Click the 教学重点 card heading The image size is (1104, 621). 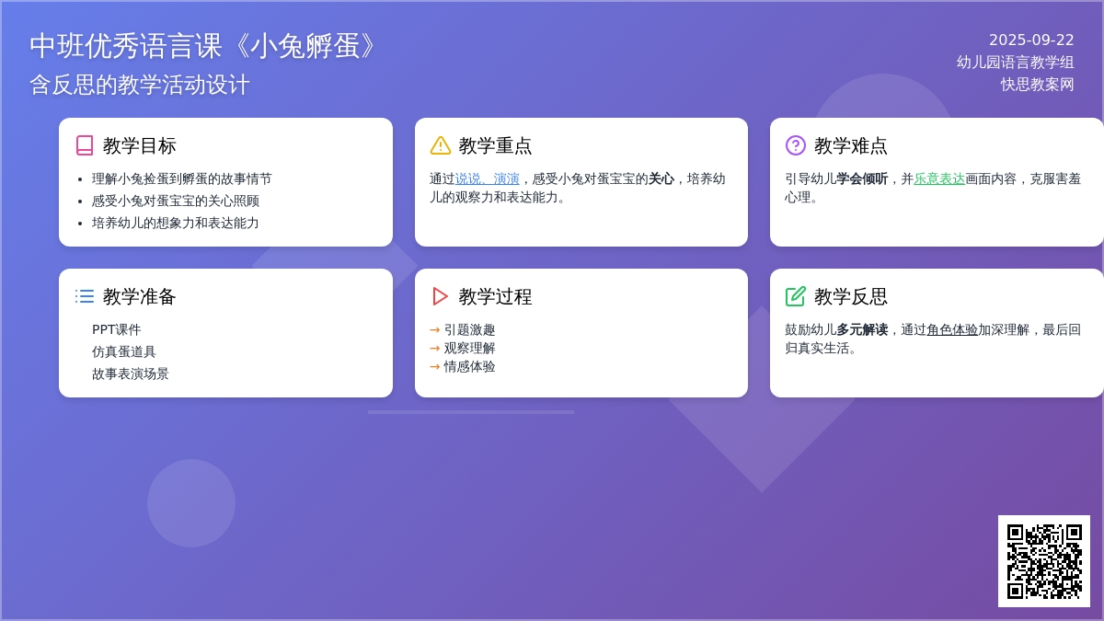(x=495, y=145)
